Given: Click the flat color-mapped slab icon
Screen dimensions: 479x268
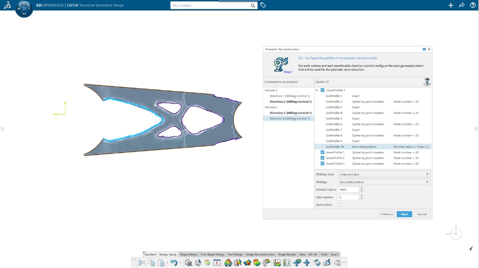Looking at the screenshot, I should tap(247, 263).
